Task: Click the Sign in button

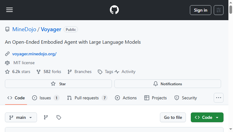Action: pos(201,10)
